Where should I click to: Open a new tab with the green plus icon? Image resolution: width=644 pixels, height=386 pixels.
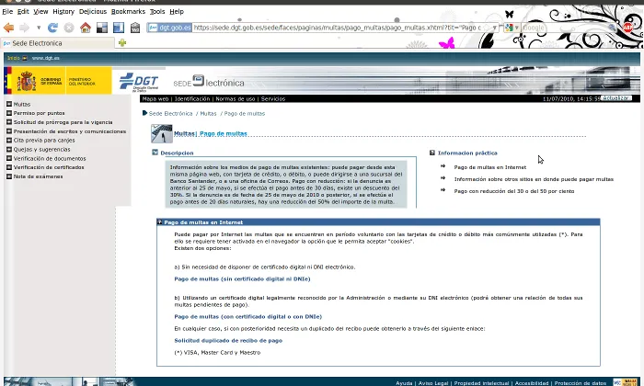pos(122,43)
